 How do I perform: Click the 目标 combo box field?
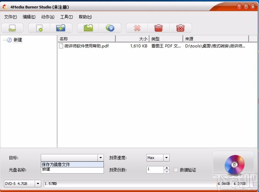click(x=69, y=158)
